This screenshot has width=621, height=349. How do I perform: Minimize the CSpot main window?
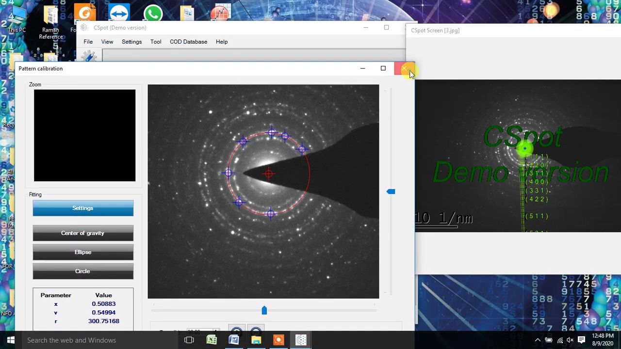[366, 28]
